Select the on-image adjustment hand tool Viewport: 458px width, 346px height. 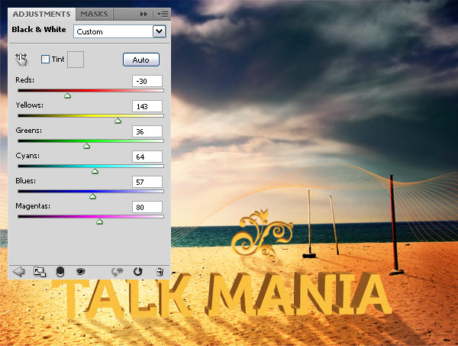tap(21, 60)
